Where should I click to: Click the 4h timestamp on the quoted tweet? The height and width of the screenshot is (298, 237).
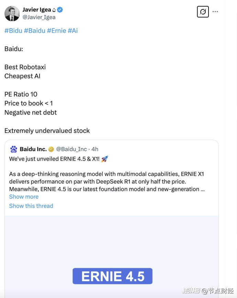tap(95, 149)
